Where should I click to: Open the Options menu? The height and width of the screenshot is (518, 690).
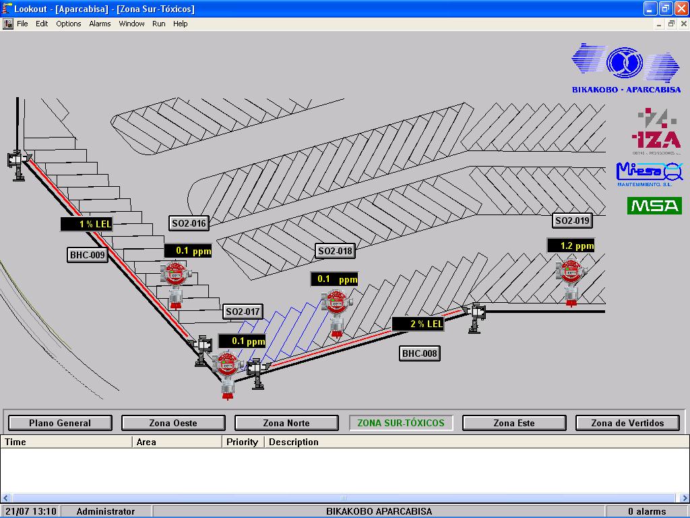69,24
